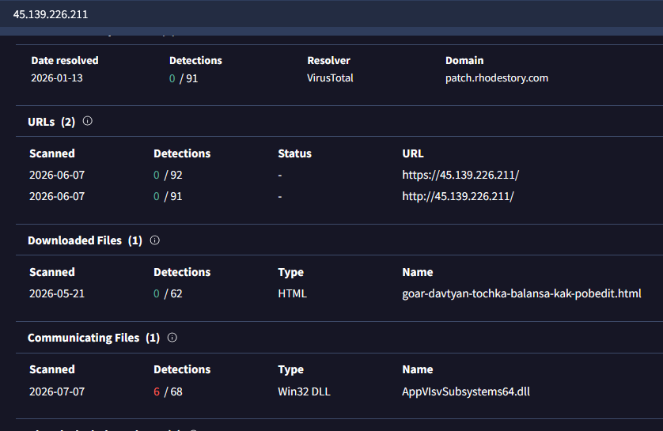Click the 2026-06-07 date of http URL
Image resolution: width=663 pixels, height=431 pixels.
(x=57, y=196)
